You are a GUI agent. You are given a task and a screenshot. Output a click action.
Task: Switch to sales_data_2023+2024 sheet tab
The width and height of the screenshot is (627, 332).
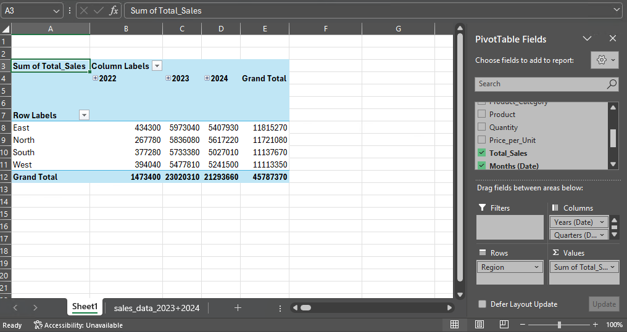(x=157, y=308)
